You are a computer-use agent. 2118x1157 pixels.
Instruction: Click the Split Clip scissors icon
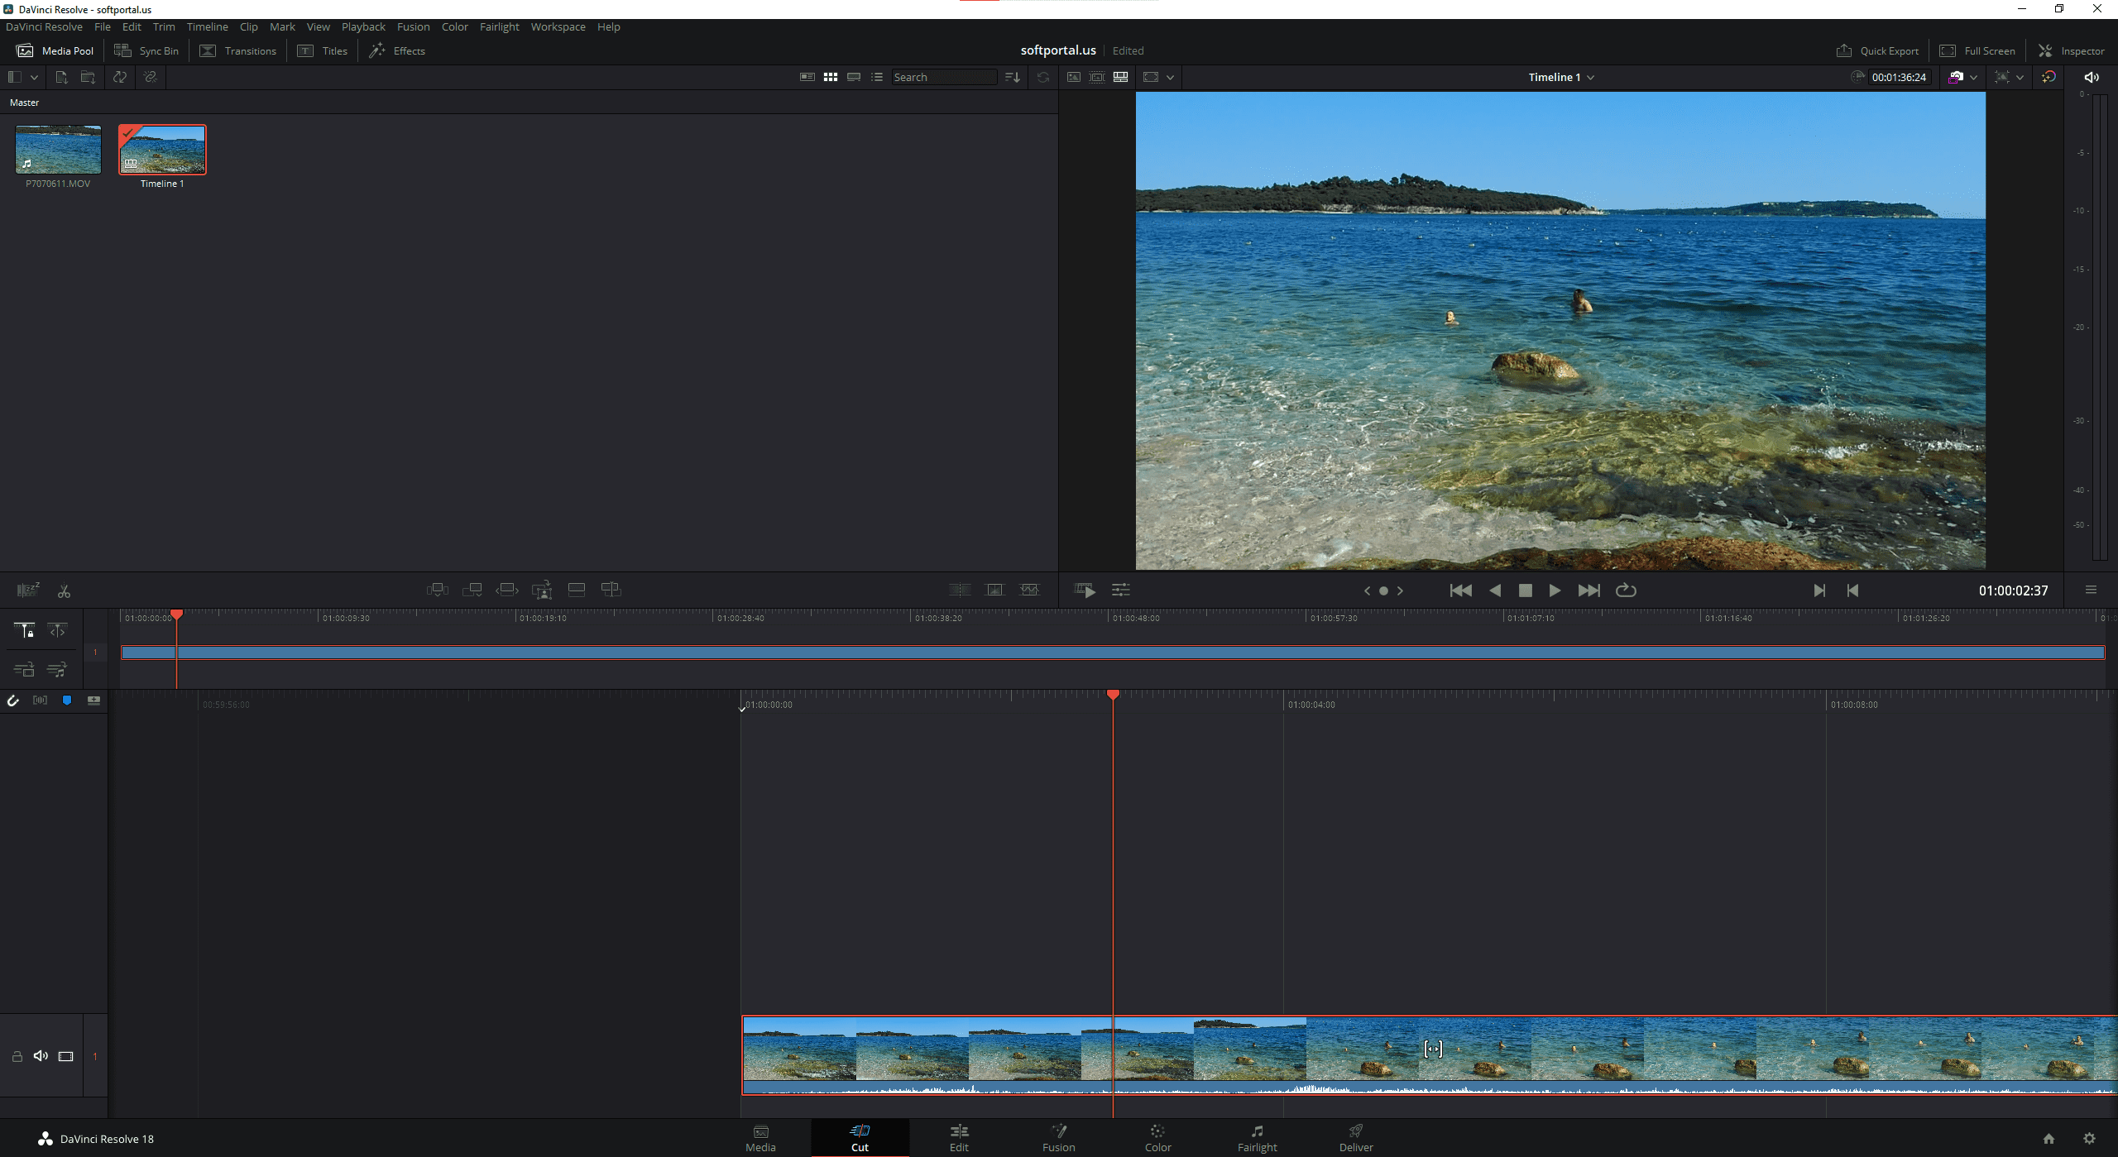point(64,590)
